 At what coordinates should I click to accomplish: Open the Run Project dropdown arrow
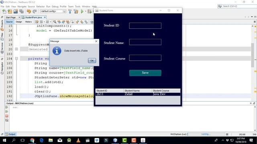click(86, 11)
